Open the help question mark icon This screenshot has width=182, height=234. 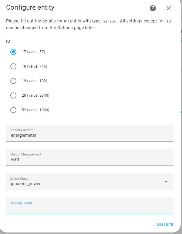pyautogui.click(x=153, y=8)
